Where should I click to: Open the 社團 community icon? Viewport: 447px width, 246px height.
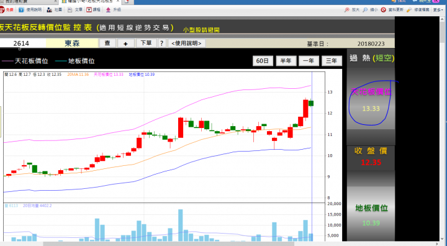(x=49, y=10)
